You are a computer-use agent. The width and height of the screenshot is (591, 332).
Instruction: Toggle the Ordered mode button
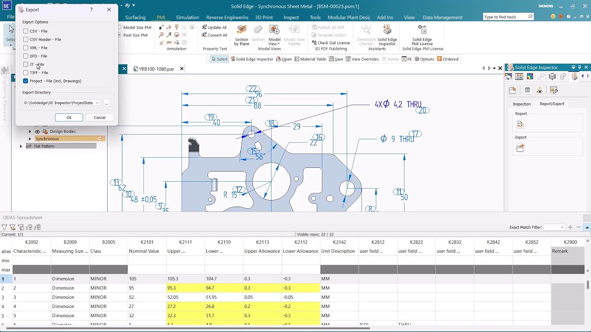[448, 59]
